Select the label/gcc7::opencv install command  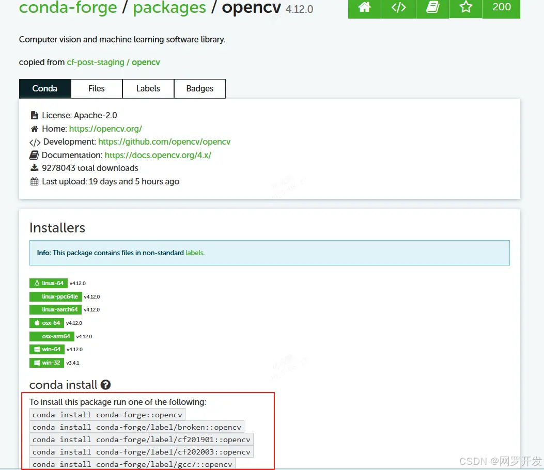[132, 464]
